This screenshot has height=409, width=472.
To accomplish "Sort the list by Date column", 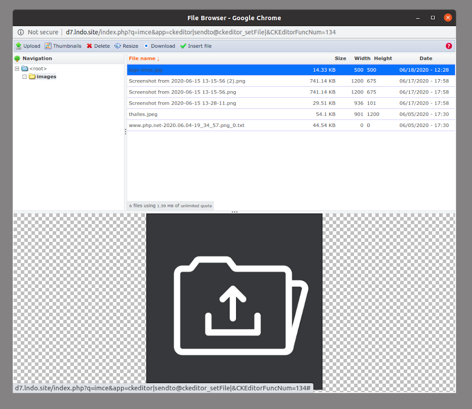I will (426, 58).
